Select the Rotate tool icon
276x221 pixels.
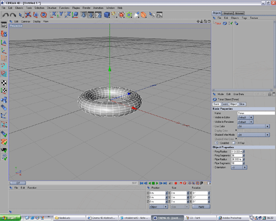[x=44, y=15]
